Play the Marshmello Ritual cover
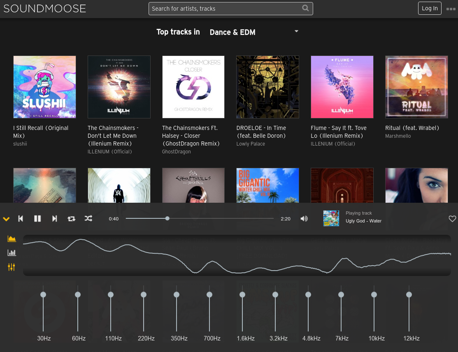The width and height of the screenshot is (458, 352). pyautogui.click(x=416, y=87)
